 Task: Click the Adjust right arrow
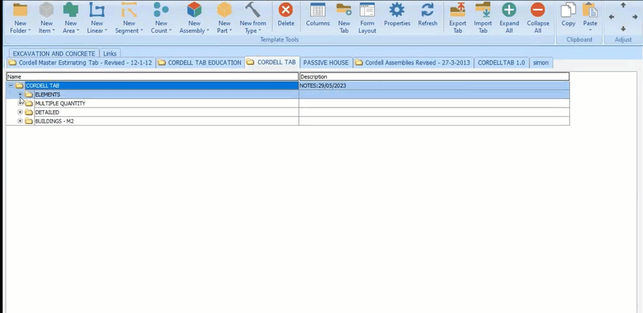635,17
